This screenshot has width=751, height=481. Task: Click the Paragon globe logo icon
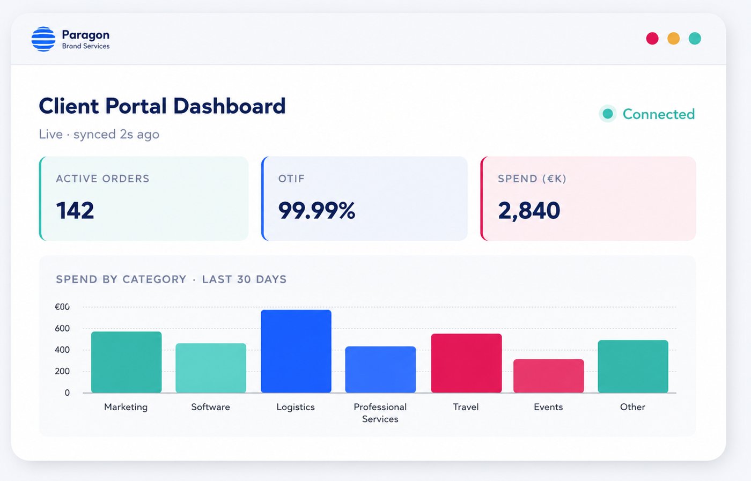[x=43, y=39]
